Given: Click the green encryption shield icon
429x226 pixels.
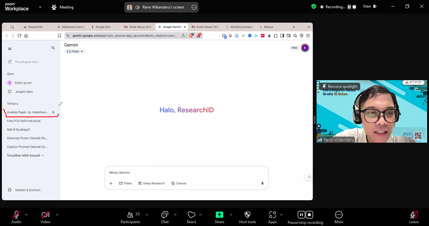Looking at the screenshot, I should 313,6.
